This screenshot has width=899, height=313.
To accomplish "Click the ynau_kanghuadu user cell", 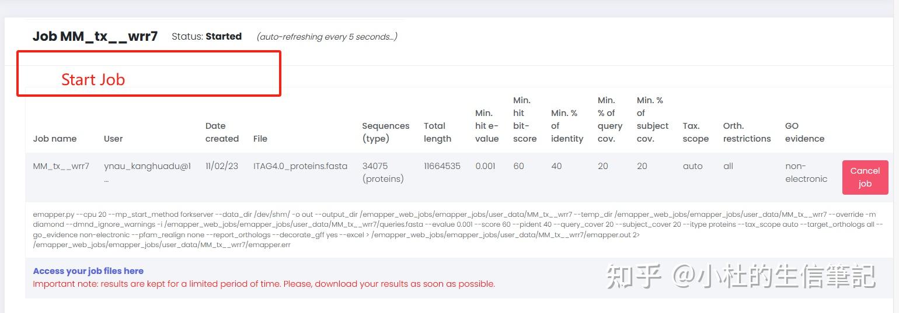I will coord(147,167).
